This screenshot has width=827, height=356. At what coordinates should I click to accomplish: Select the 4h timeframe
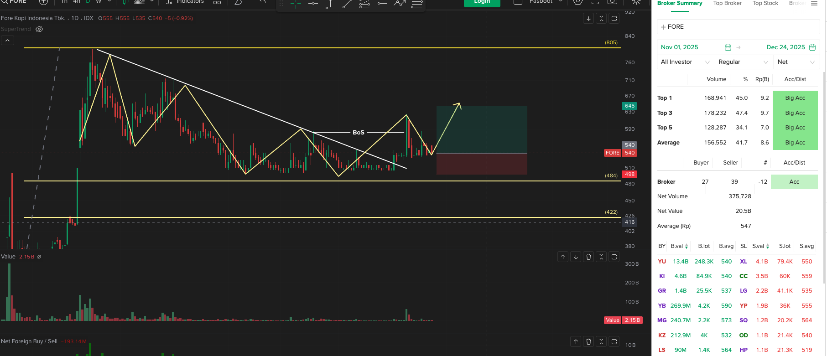pos(77,2)
